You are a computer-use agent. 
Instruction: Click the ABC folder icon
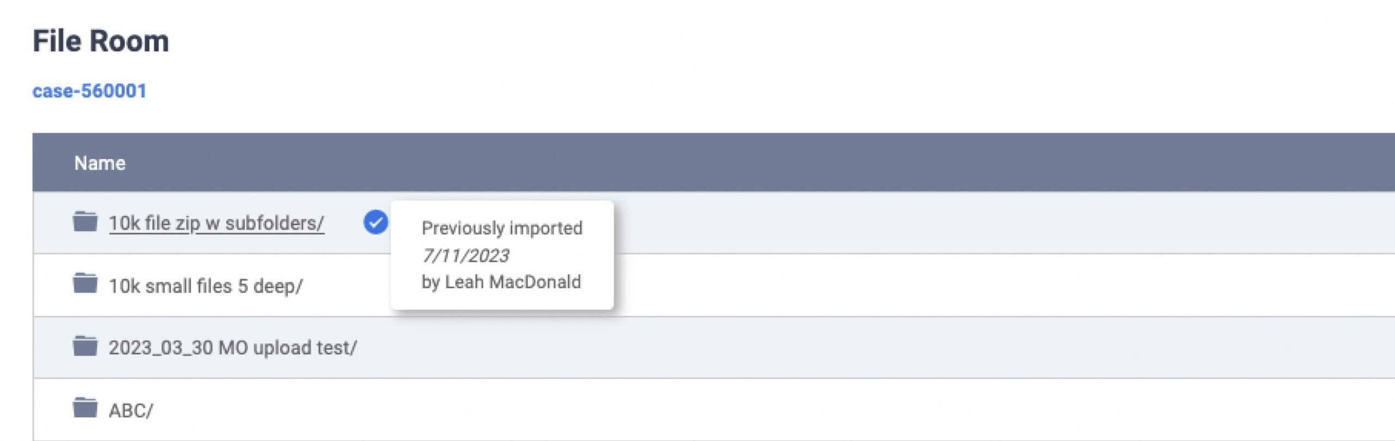click(x=85, y=408)
